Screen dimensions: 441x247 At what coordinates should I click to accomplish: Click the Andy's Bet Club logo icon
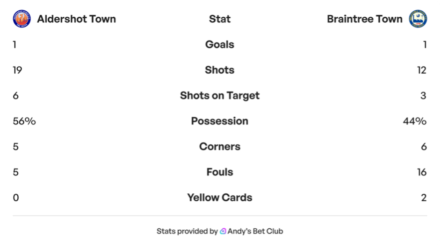pyautogui.click(x=223, y=231)
